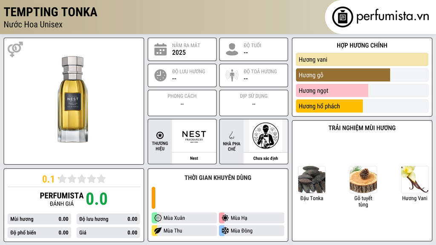
Task: Click the Hương vani accord bar
Action: 362,60
